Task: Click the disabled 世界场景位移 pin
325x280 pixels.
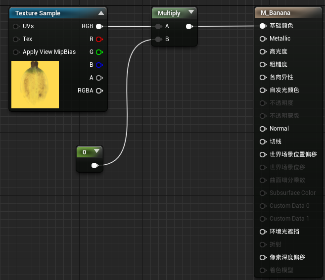Action: (x=263, y=167)
